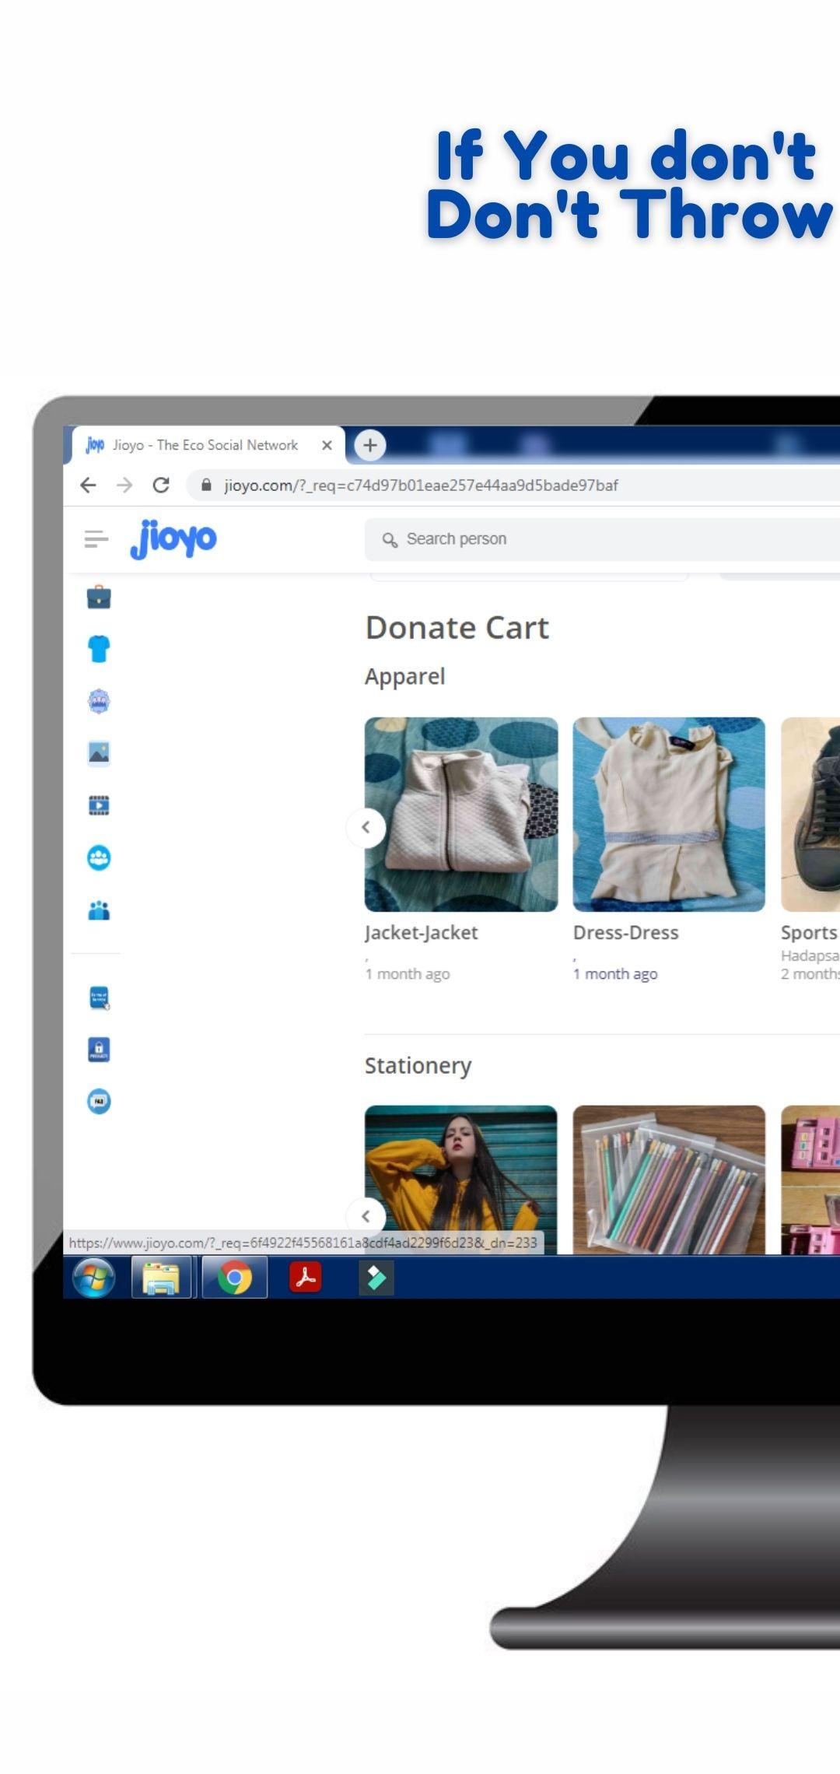
Task: Click the address bar URL
Action: point(421,486)
